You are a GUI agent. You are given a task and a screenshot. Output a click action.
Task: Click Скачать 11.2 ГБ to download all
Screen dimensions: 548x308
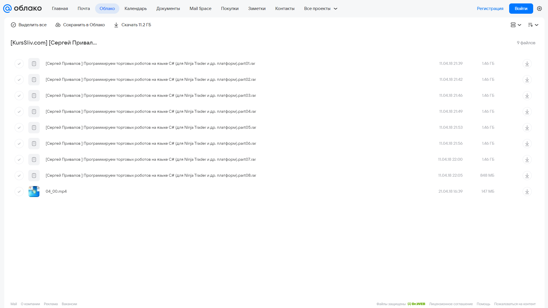(133, 25)
